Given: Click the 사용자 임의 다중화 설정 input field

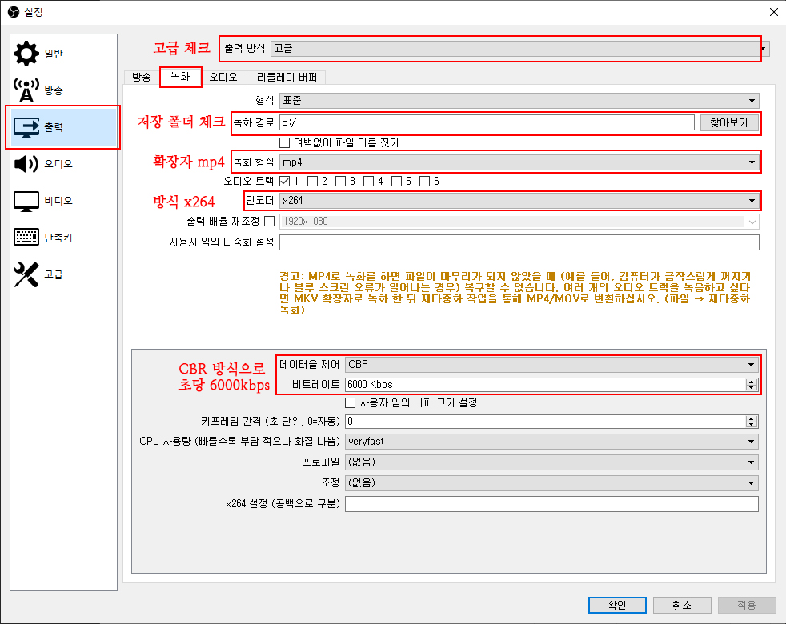Looking at the screenshot, I should pyautogui.click(x=519, y=242).
